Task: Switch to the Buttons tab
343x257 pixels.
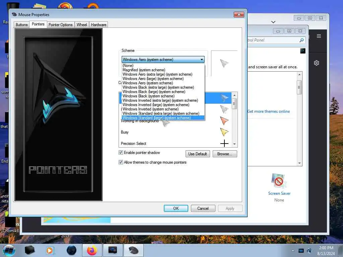Action: 22,25
